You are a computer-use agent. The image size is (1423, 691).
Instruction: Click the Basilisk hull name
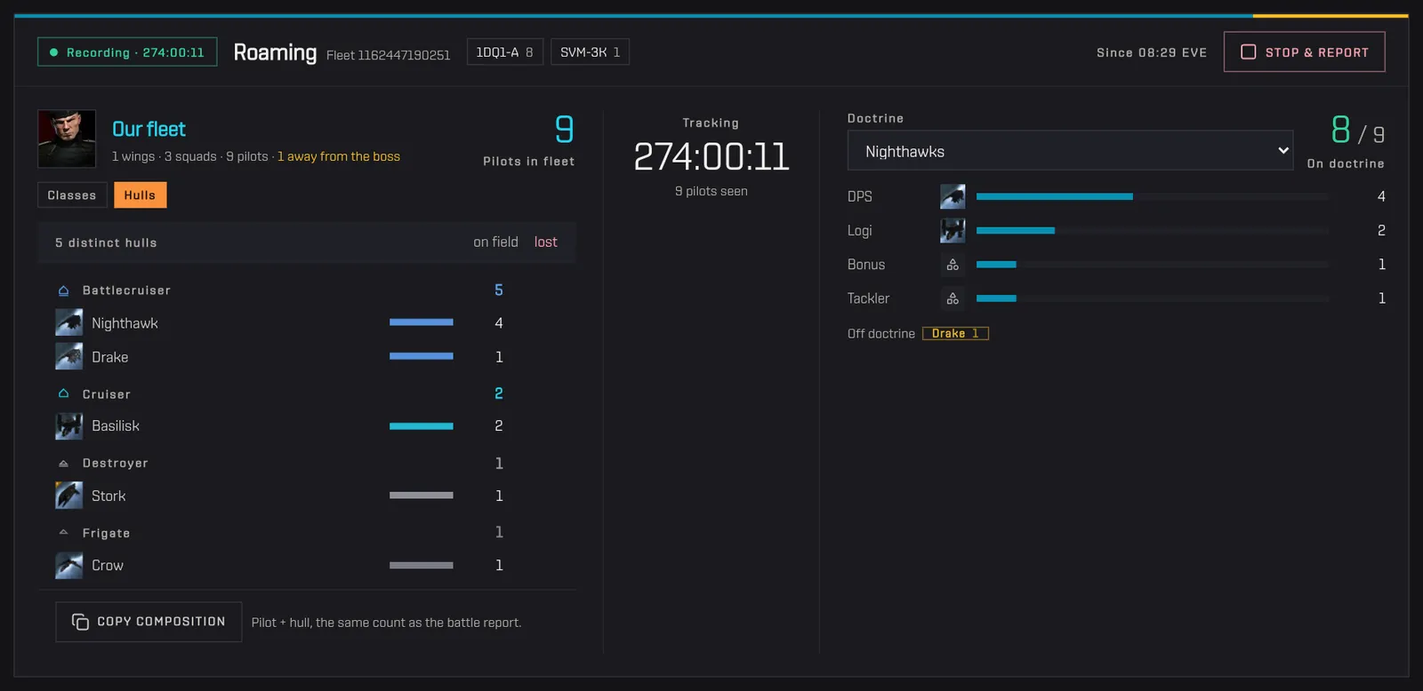(116, 426)
